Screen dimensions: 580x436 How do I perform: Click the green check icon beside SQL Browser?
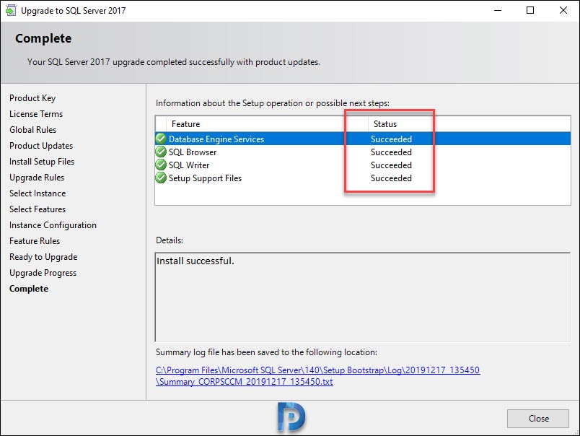pyautogui.click(x=161, y=152)
